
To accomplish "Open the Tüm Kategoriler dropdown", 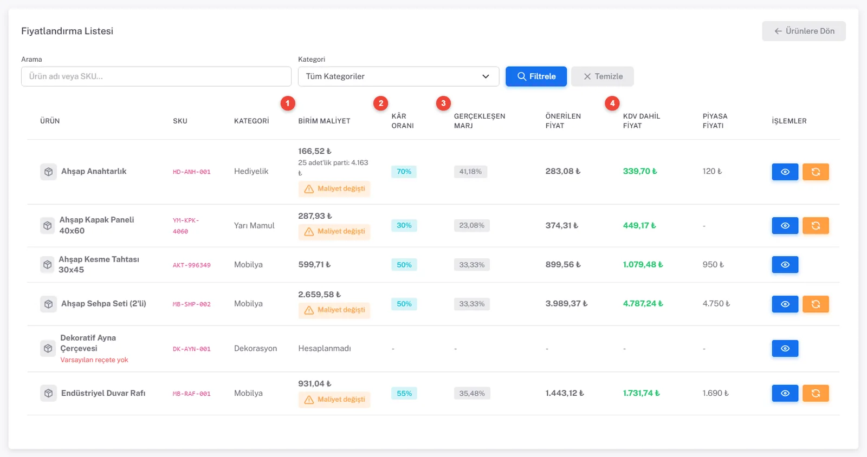I will click(398, 76).
